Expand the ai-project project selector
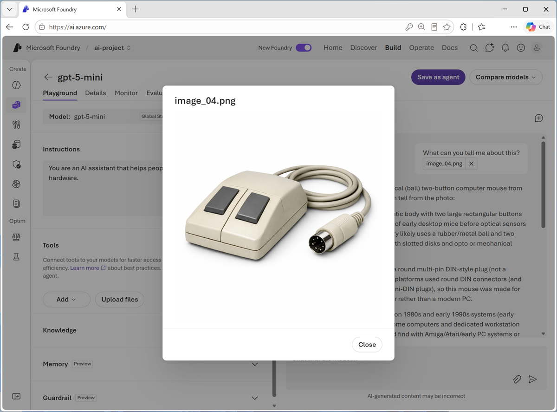Screen dimensions: 557x412 [112, 48]
